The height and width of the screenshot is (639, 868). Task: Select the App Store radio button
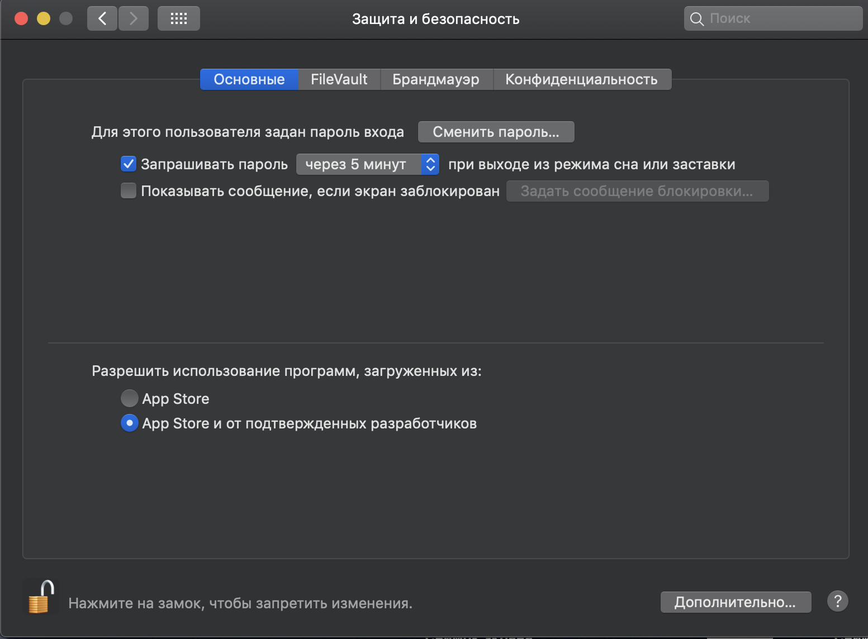[129, 398]
